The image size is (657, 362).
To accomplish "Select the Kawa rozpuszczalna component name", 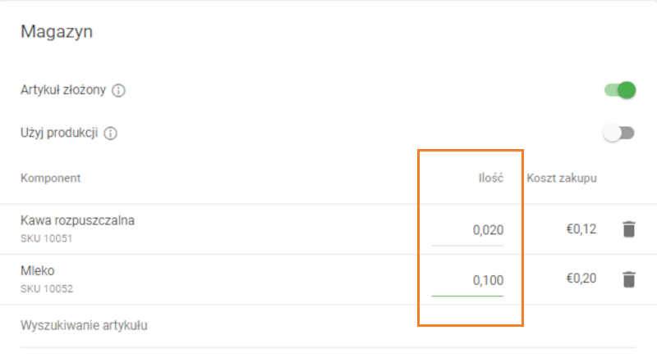I will coord(77,220).
